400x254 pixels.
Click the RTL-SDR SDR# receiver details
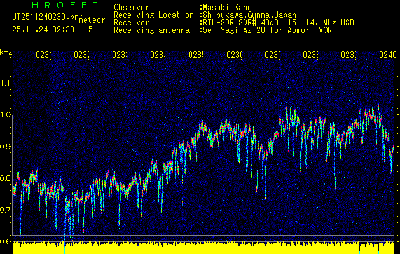(277, 23)
